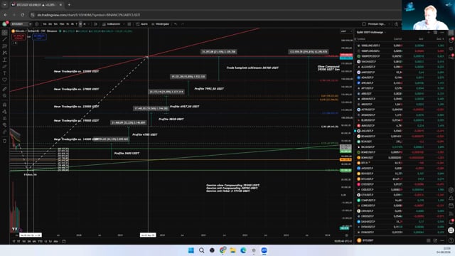The width and height of the screenshot is (455, 256).
Task: Expand the favorite indicators dropdown arrow
Action: point(124,24)
